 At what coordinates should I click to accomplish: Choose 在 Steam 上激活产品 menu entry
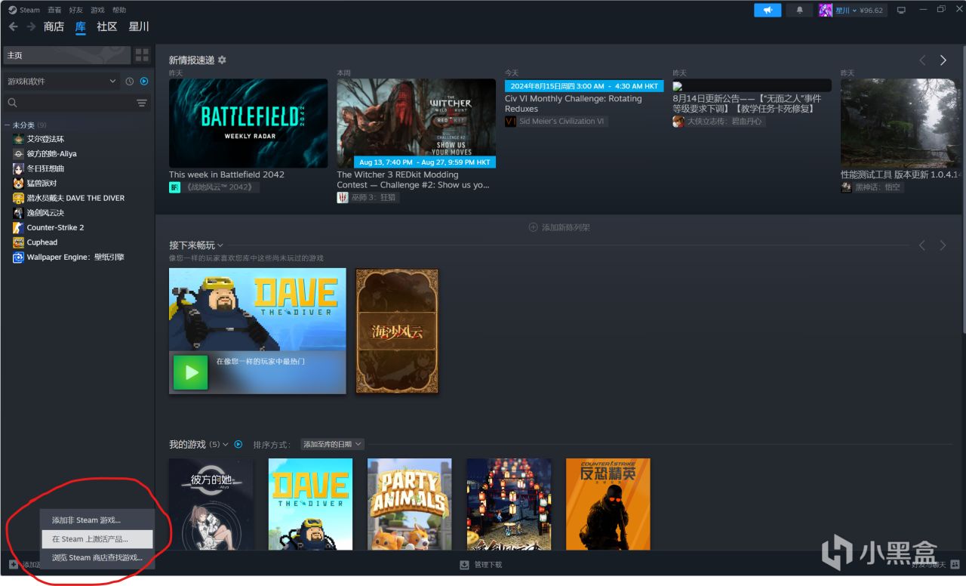tap(97, 539)
